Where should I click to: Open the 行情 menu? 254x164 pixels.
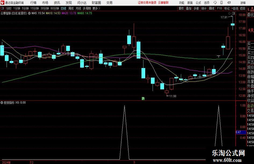click(33, 3)
